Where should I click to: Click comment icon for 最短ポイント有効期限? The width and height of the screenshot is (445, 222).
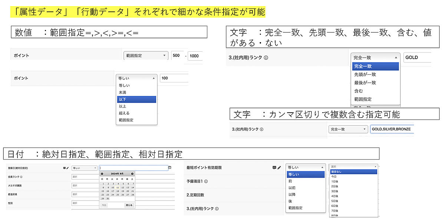pos(274,167)
